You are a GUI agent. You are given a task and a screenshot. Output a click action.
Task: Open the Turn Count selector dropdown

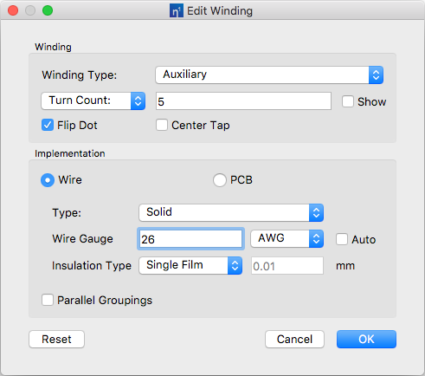93,100
